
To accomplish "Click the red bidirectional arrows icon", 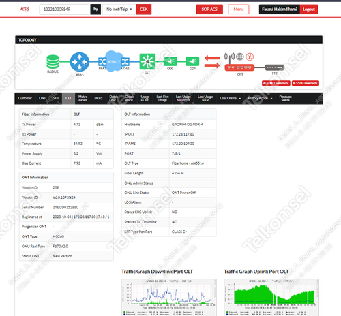I will (x=212, y=62).
